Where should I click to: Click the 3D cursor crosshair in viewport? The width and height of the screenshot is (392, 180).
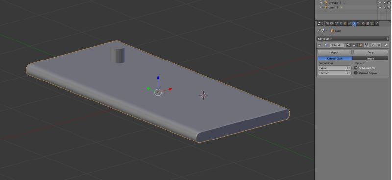click(203, 95)
